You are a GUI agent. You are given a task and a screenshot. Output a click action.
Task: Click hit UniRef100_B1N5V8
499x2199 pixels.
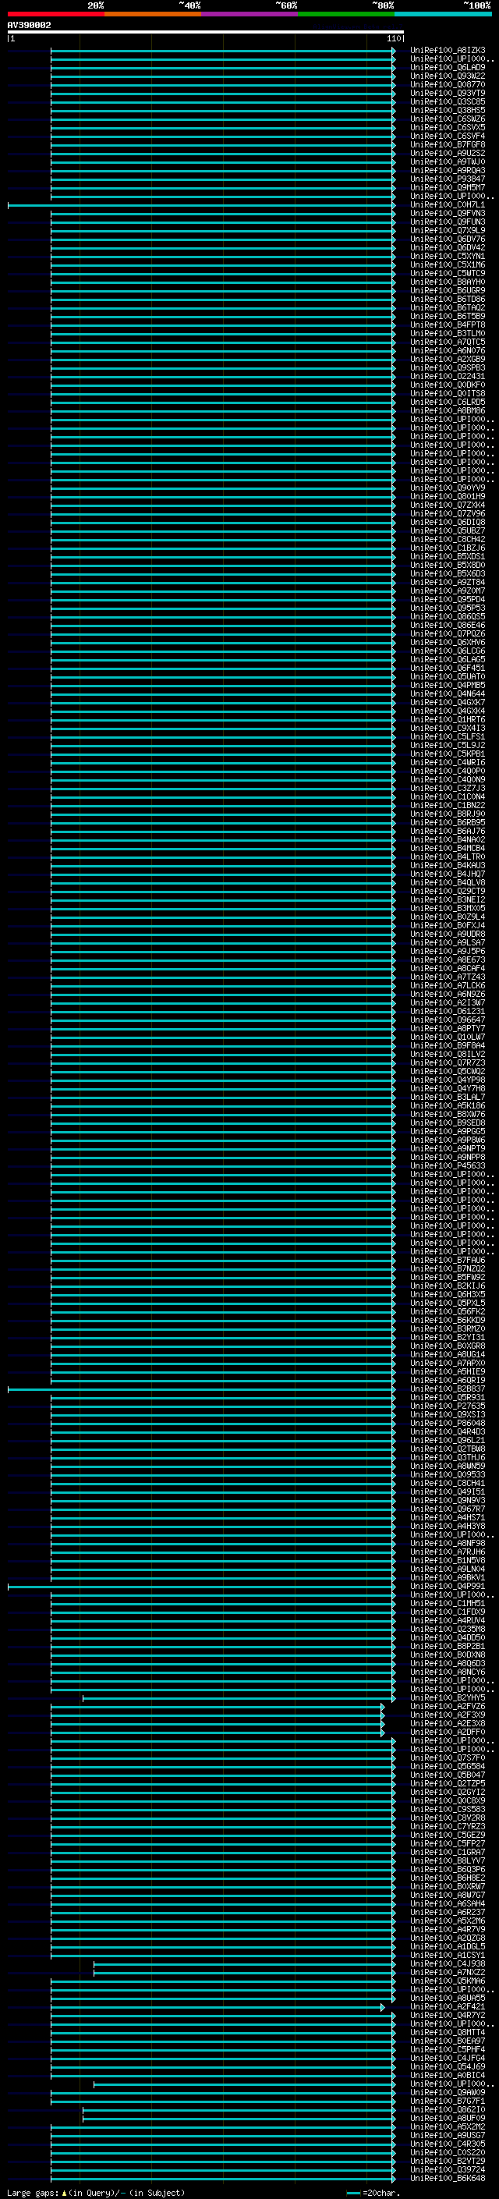(x=448, y=1559)
